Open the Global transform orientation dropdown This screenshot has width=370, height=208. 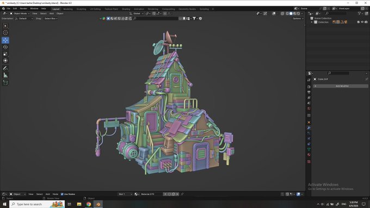[x=137, y=14]
